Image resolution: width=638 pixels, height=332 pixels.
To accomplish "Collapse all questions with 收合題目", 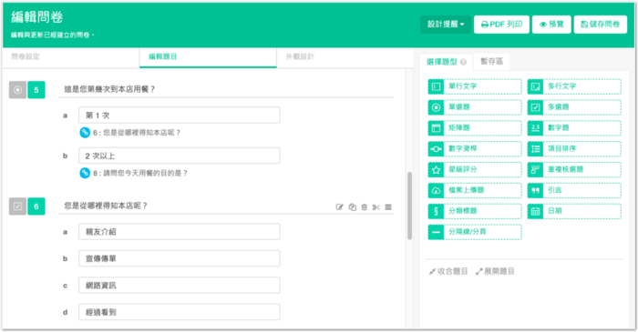I will point(448,271).
